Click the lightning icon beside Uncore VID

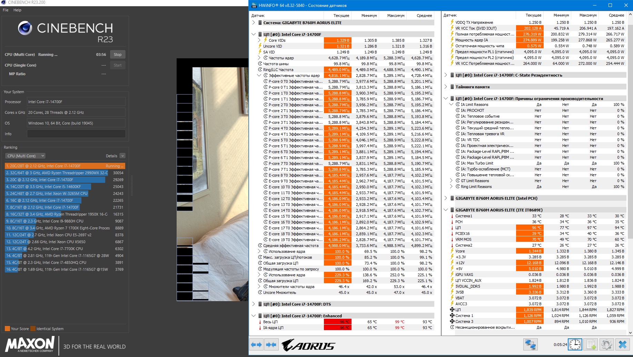260,46
